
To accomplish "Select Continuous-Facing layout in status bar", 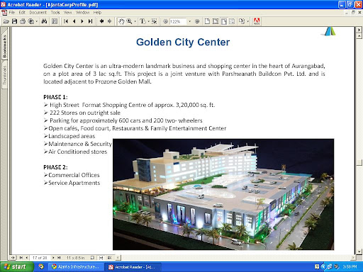I will pos(109,258).
